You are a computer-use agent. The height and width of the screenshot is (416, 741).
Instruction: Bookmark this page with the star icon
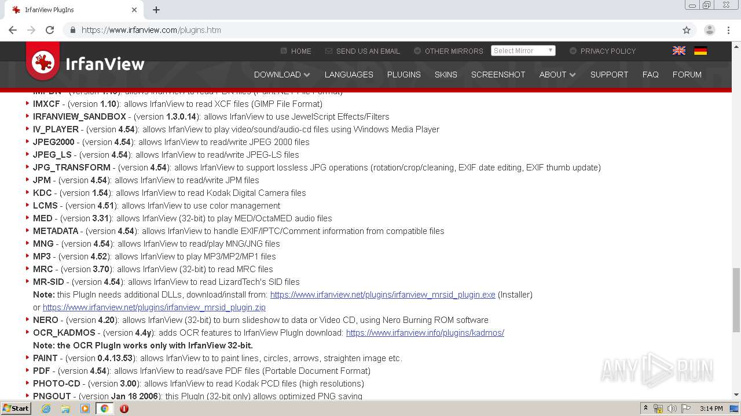click(x=687, y=30)
